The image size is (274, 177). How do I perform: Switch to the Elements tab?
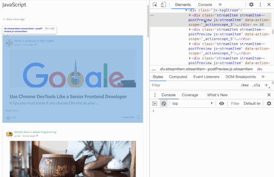(x=183, y=5)
